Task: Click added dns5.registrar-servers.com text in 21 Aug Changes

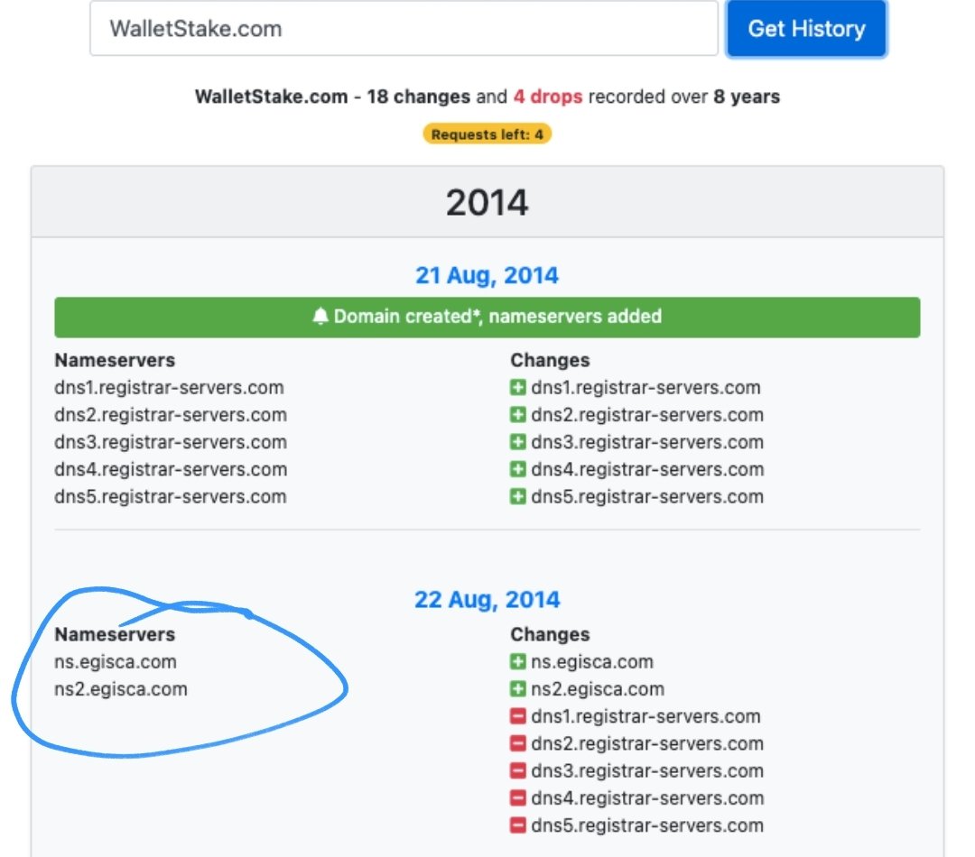Action: point(647,496)
